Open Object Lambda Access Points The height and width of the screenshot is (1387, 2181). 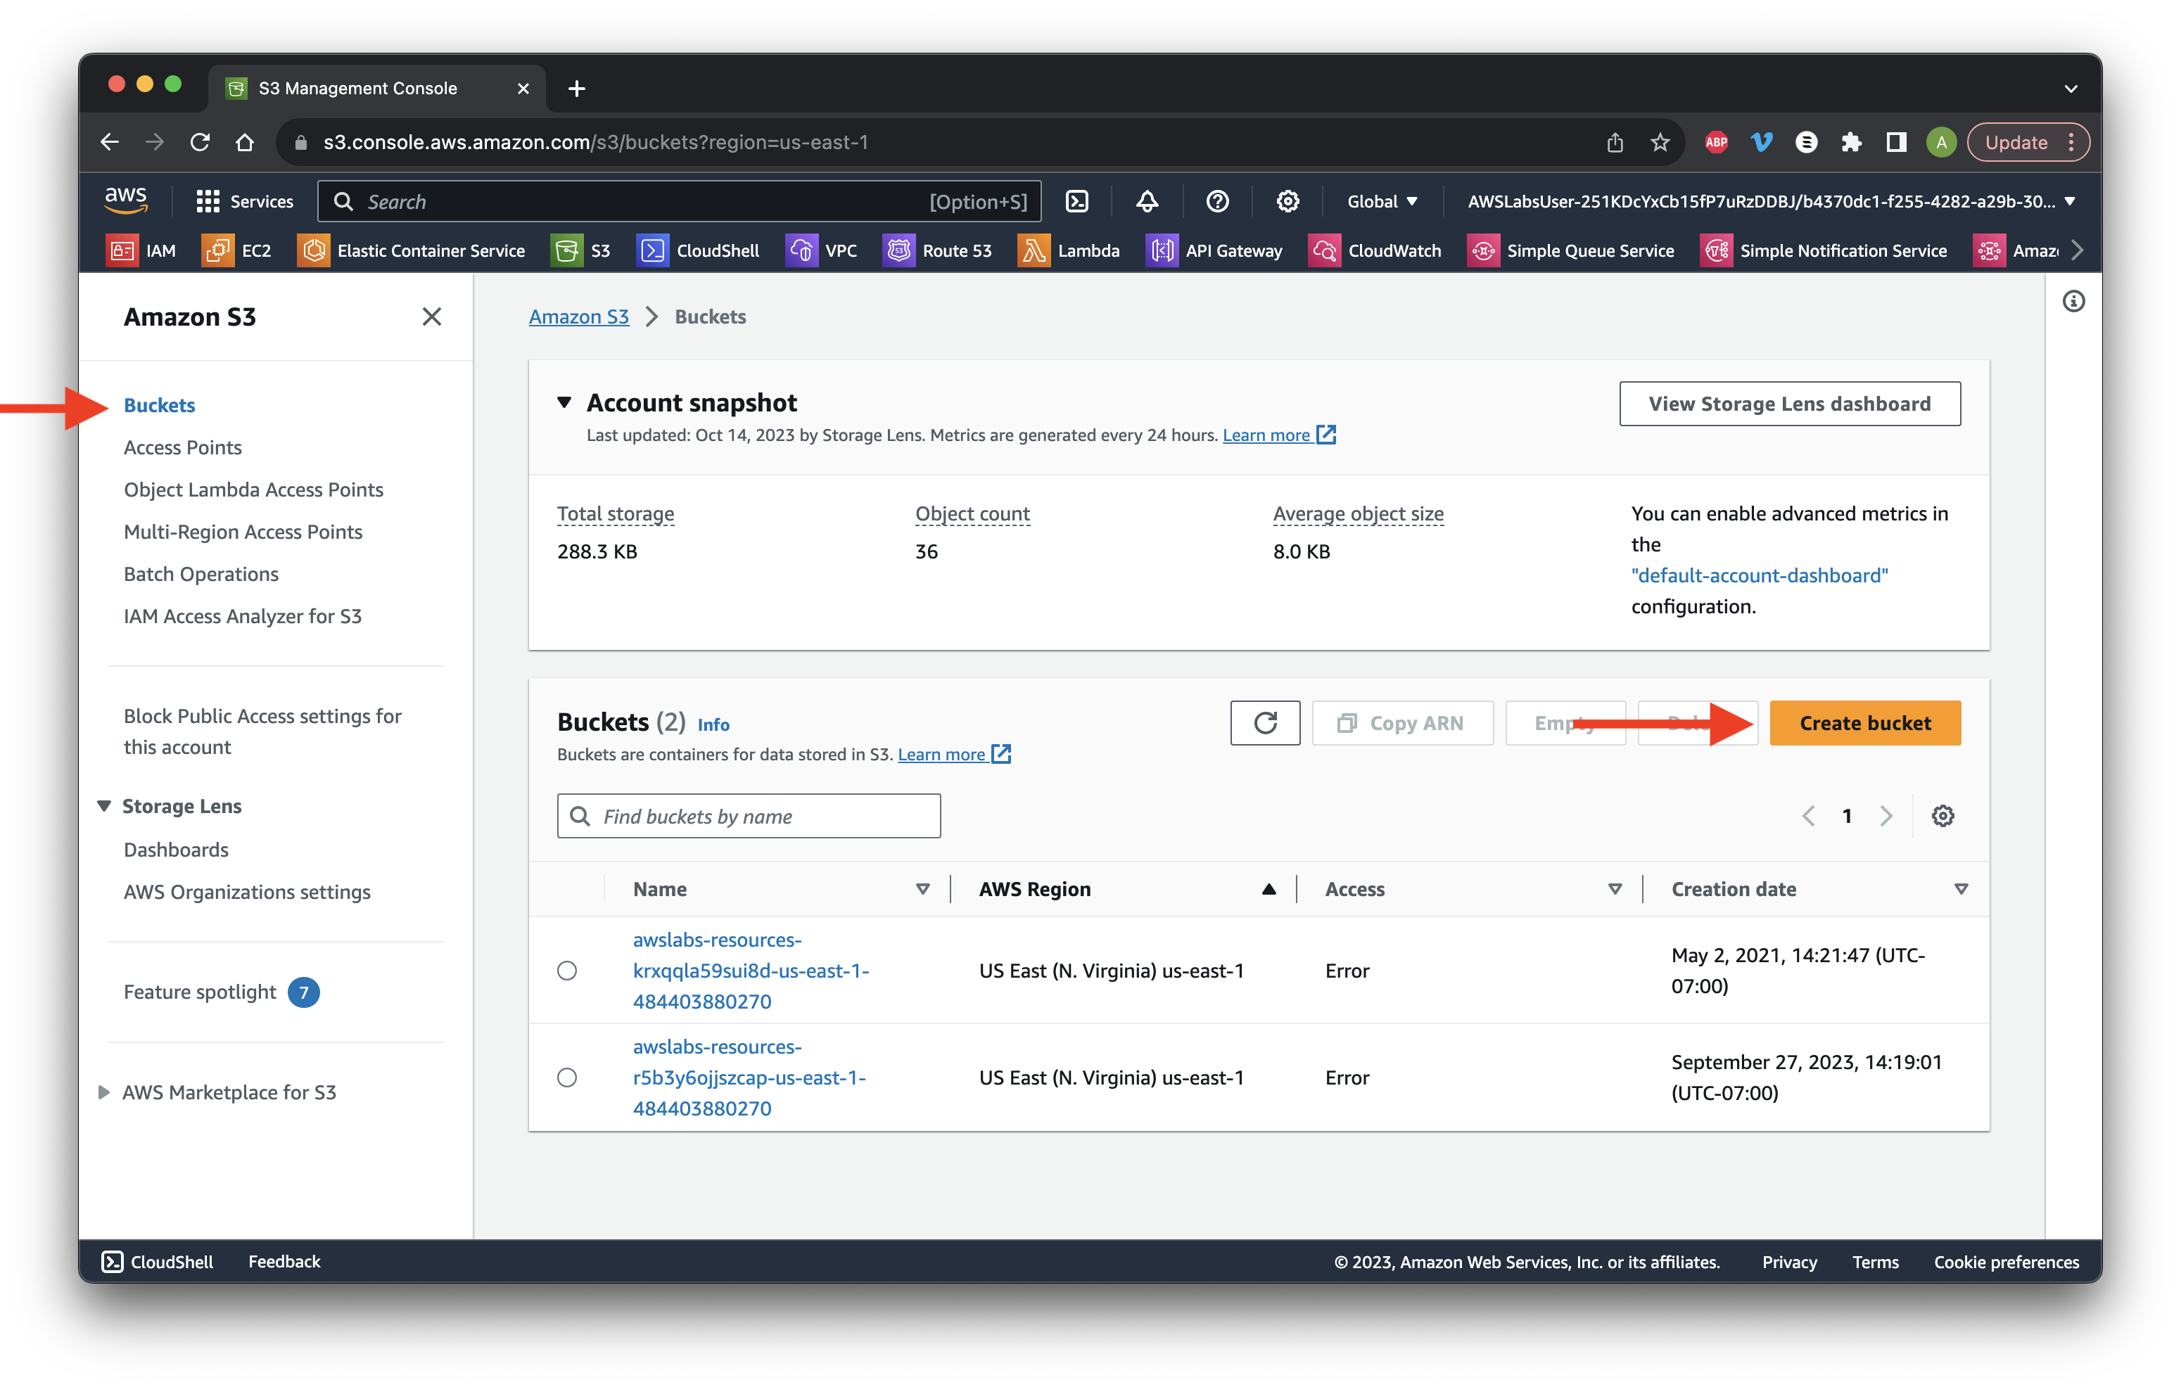tap(253, 489)
